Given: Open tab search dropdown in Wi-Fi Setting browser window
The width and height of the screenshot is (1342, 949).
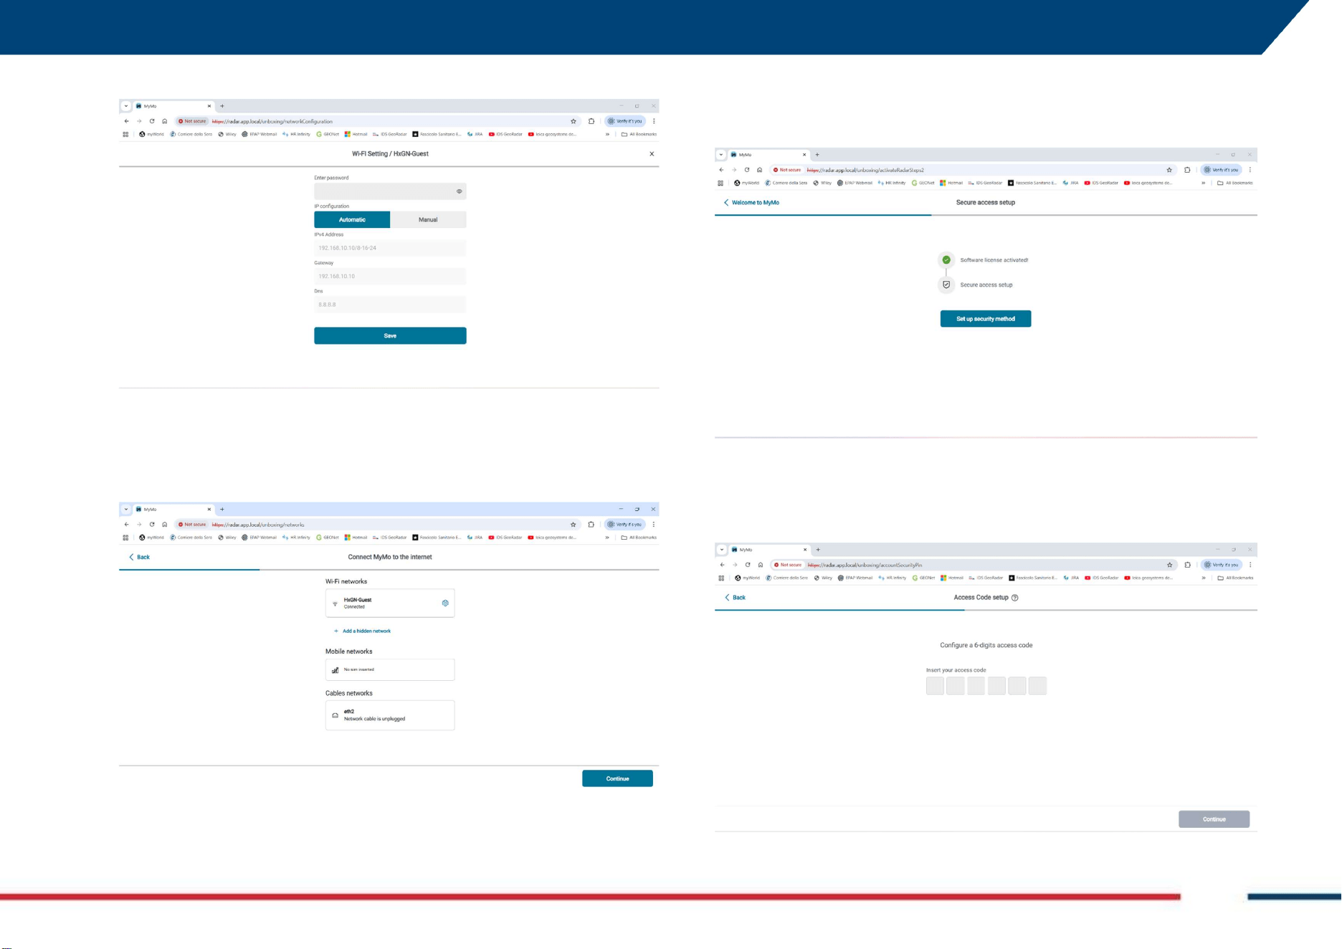Looking at the screenshot, I should 126,106.
